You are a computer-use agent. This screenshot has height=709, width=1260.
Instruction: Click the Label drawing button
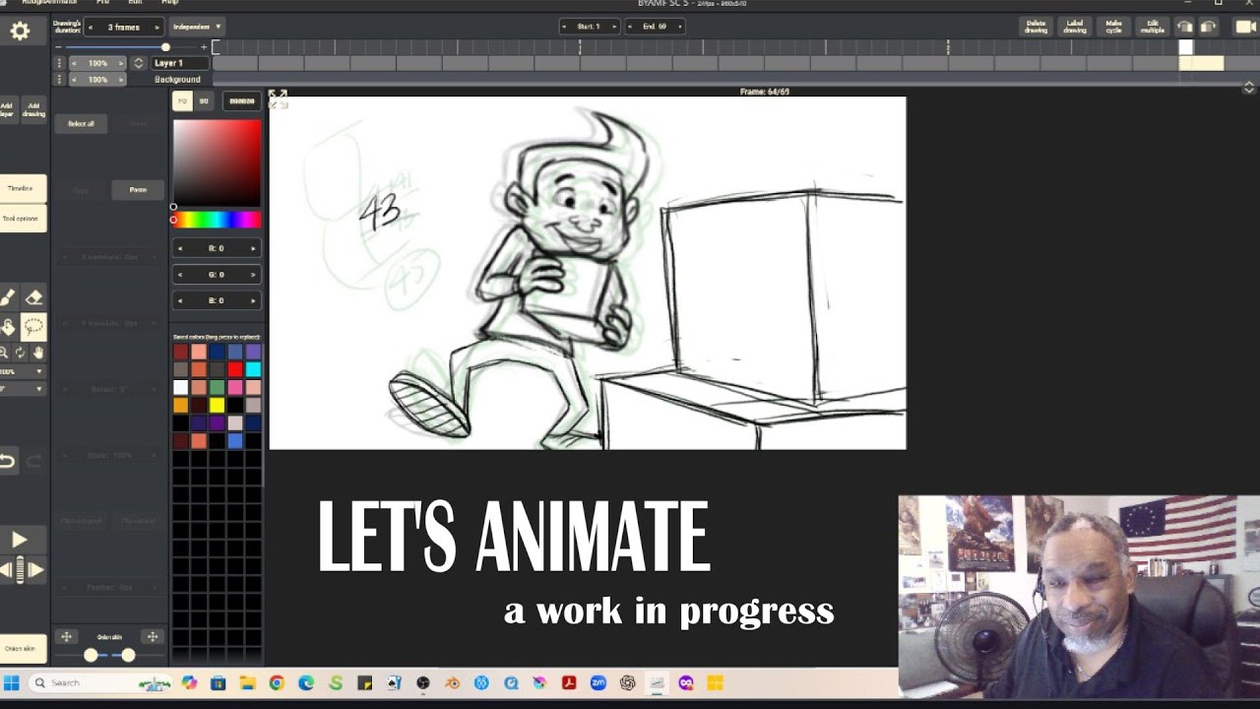(x=1075, y=27)
